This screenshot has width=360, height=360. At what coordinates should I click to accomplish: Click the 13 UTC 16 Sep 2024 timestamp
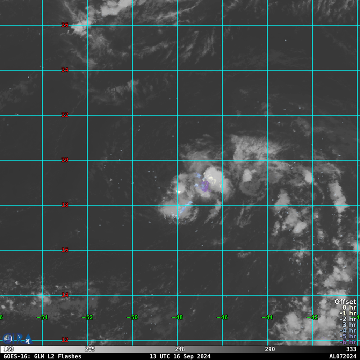(x=180, y=356)
